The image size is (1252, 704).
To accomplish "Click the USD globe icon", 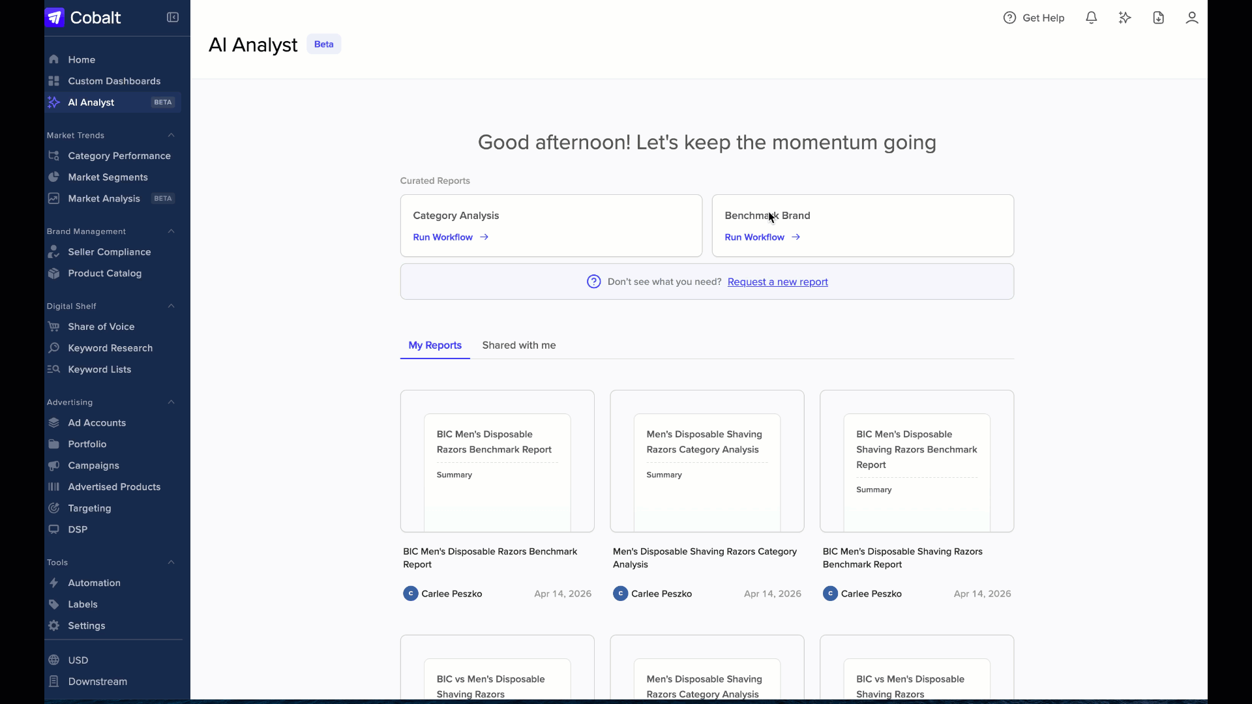I will tap(54, 660).
